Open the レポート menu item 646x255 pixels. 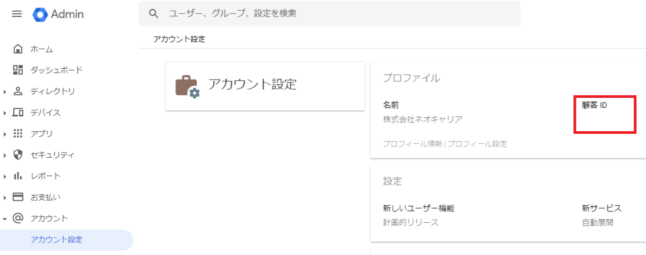(45, 176)
